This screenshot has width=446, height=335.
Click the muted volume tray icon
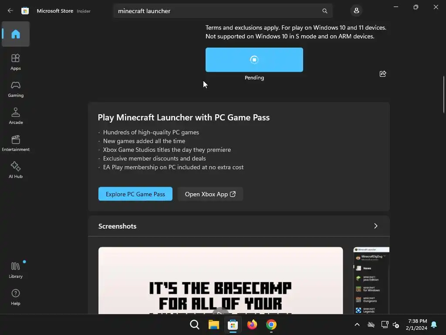pos(395,325)
